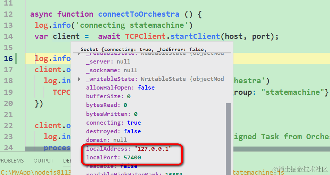This screenshot has height=175, width=330.
Task: Click bufferSize: 0 property
Action: [x=108, y=96]
